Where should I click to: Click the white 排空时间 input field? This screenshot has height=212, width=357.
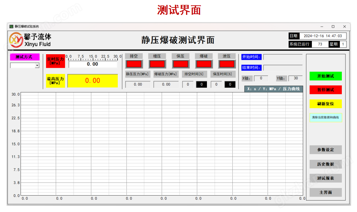188,84
